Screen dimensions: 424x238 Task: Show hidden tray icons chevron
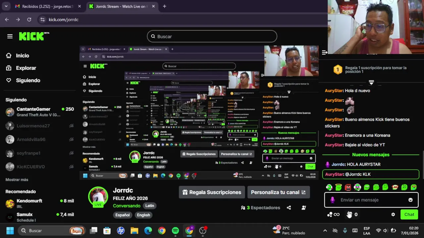(325, 231)
